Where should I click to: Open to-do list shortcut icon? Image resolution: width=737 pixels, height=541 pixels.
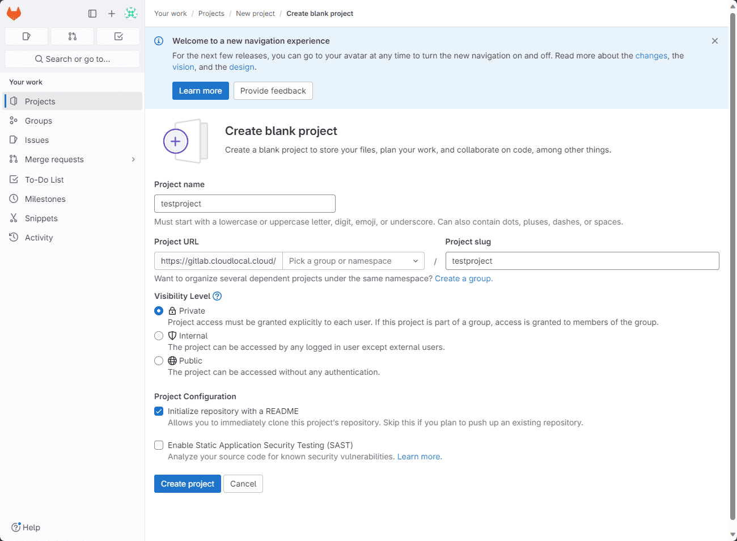(x=118, y=36)
